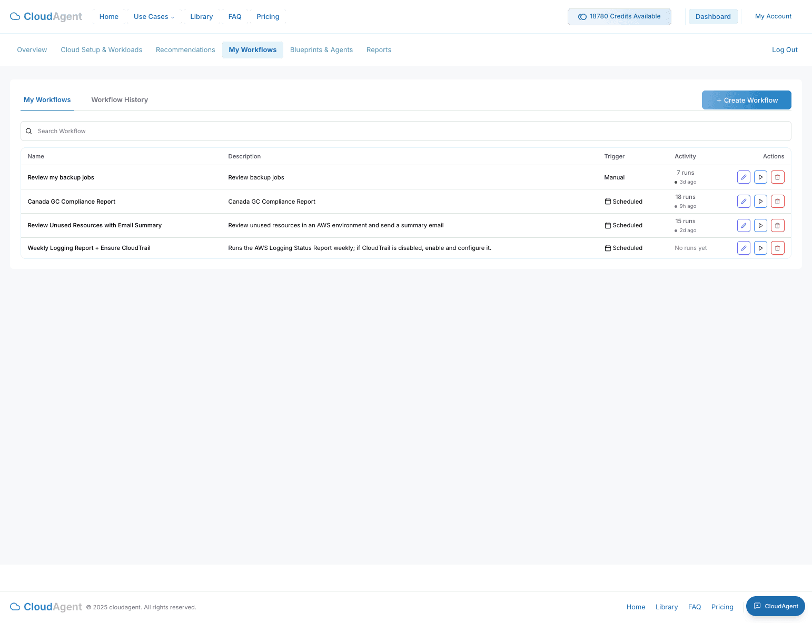
Task: Run the "Canada GC Compliance Report" workflow
Action: tap(760, 201)
